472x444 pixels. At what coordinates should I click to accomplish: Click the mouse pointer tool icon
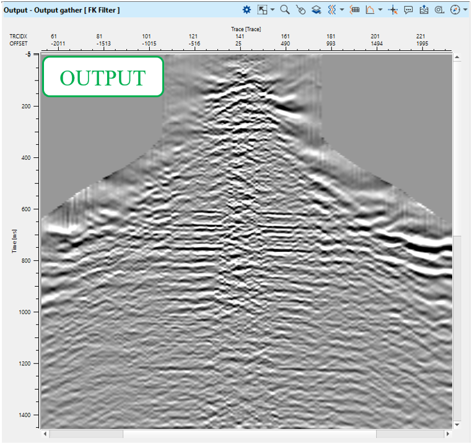[300, 10]
